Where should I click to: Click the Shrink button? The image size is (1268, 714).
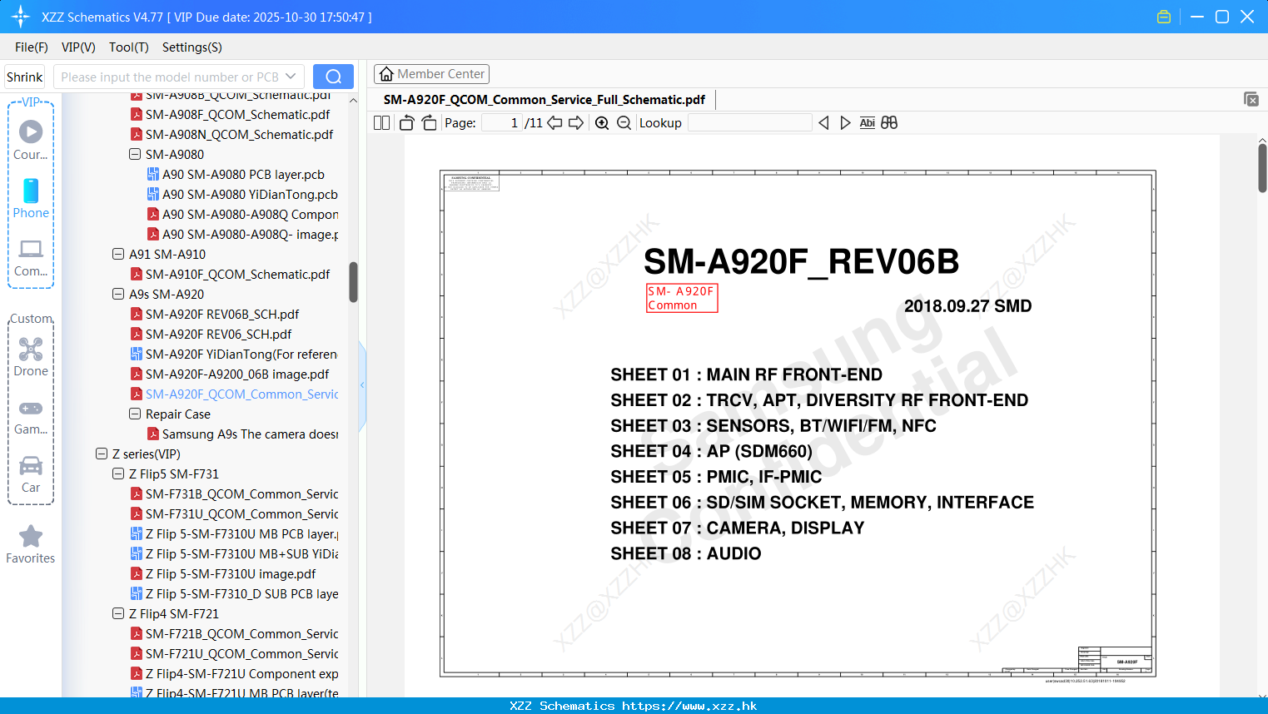pos(25,77)
